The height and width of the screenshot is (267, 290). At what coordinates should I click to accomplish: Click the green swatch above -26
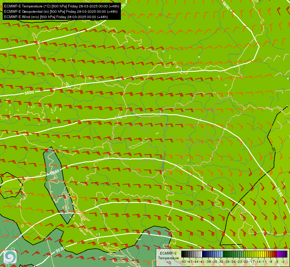(234, 254)
